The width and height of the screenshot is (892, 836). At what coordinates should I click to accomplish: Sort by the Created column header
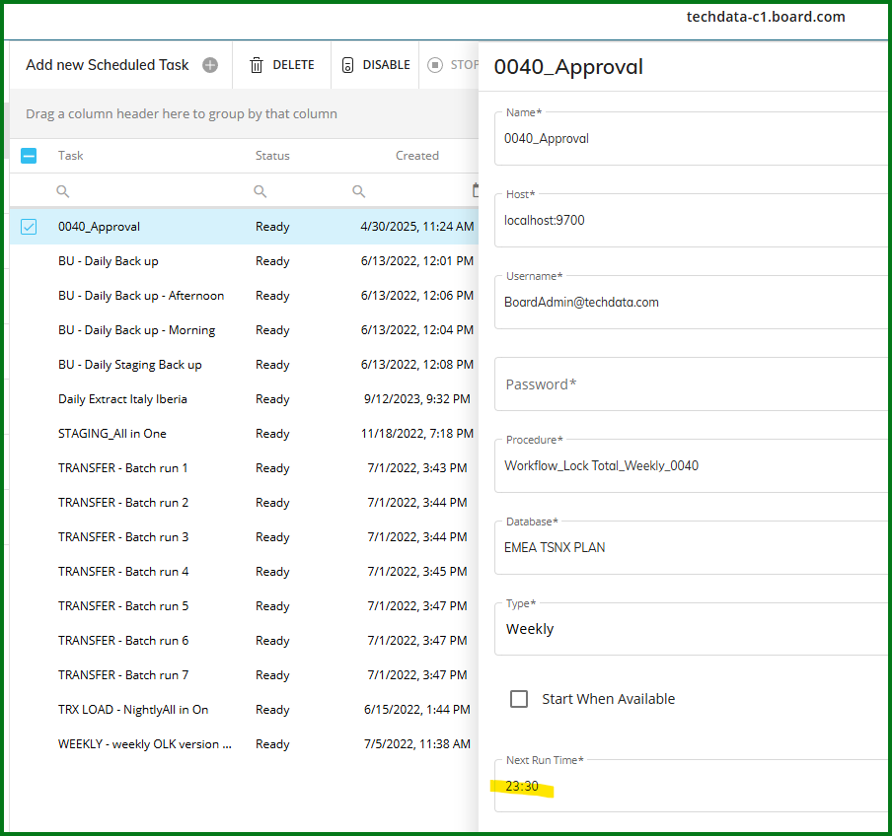click(x=417, y=156)
